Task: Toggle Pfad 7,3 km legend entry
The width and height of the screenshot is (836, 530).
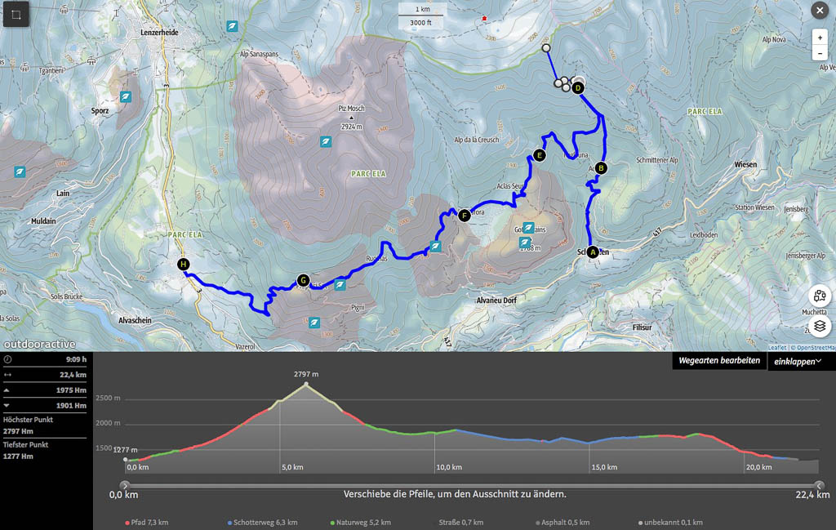Action: click(x=148, y=523)
